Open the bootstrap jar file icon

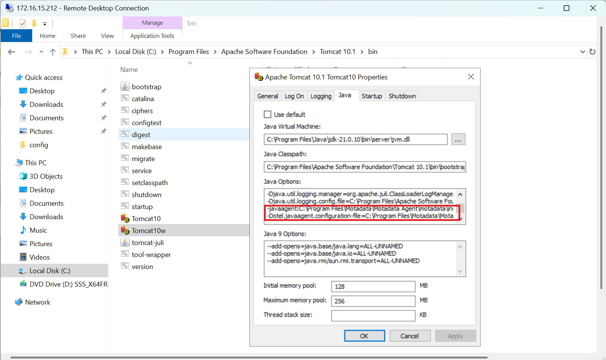[x=125, y=87]
